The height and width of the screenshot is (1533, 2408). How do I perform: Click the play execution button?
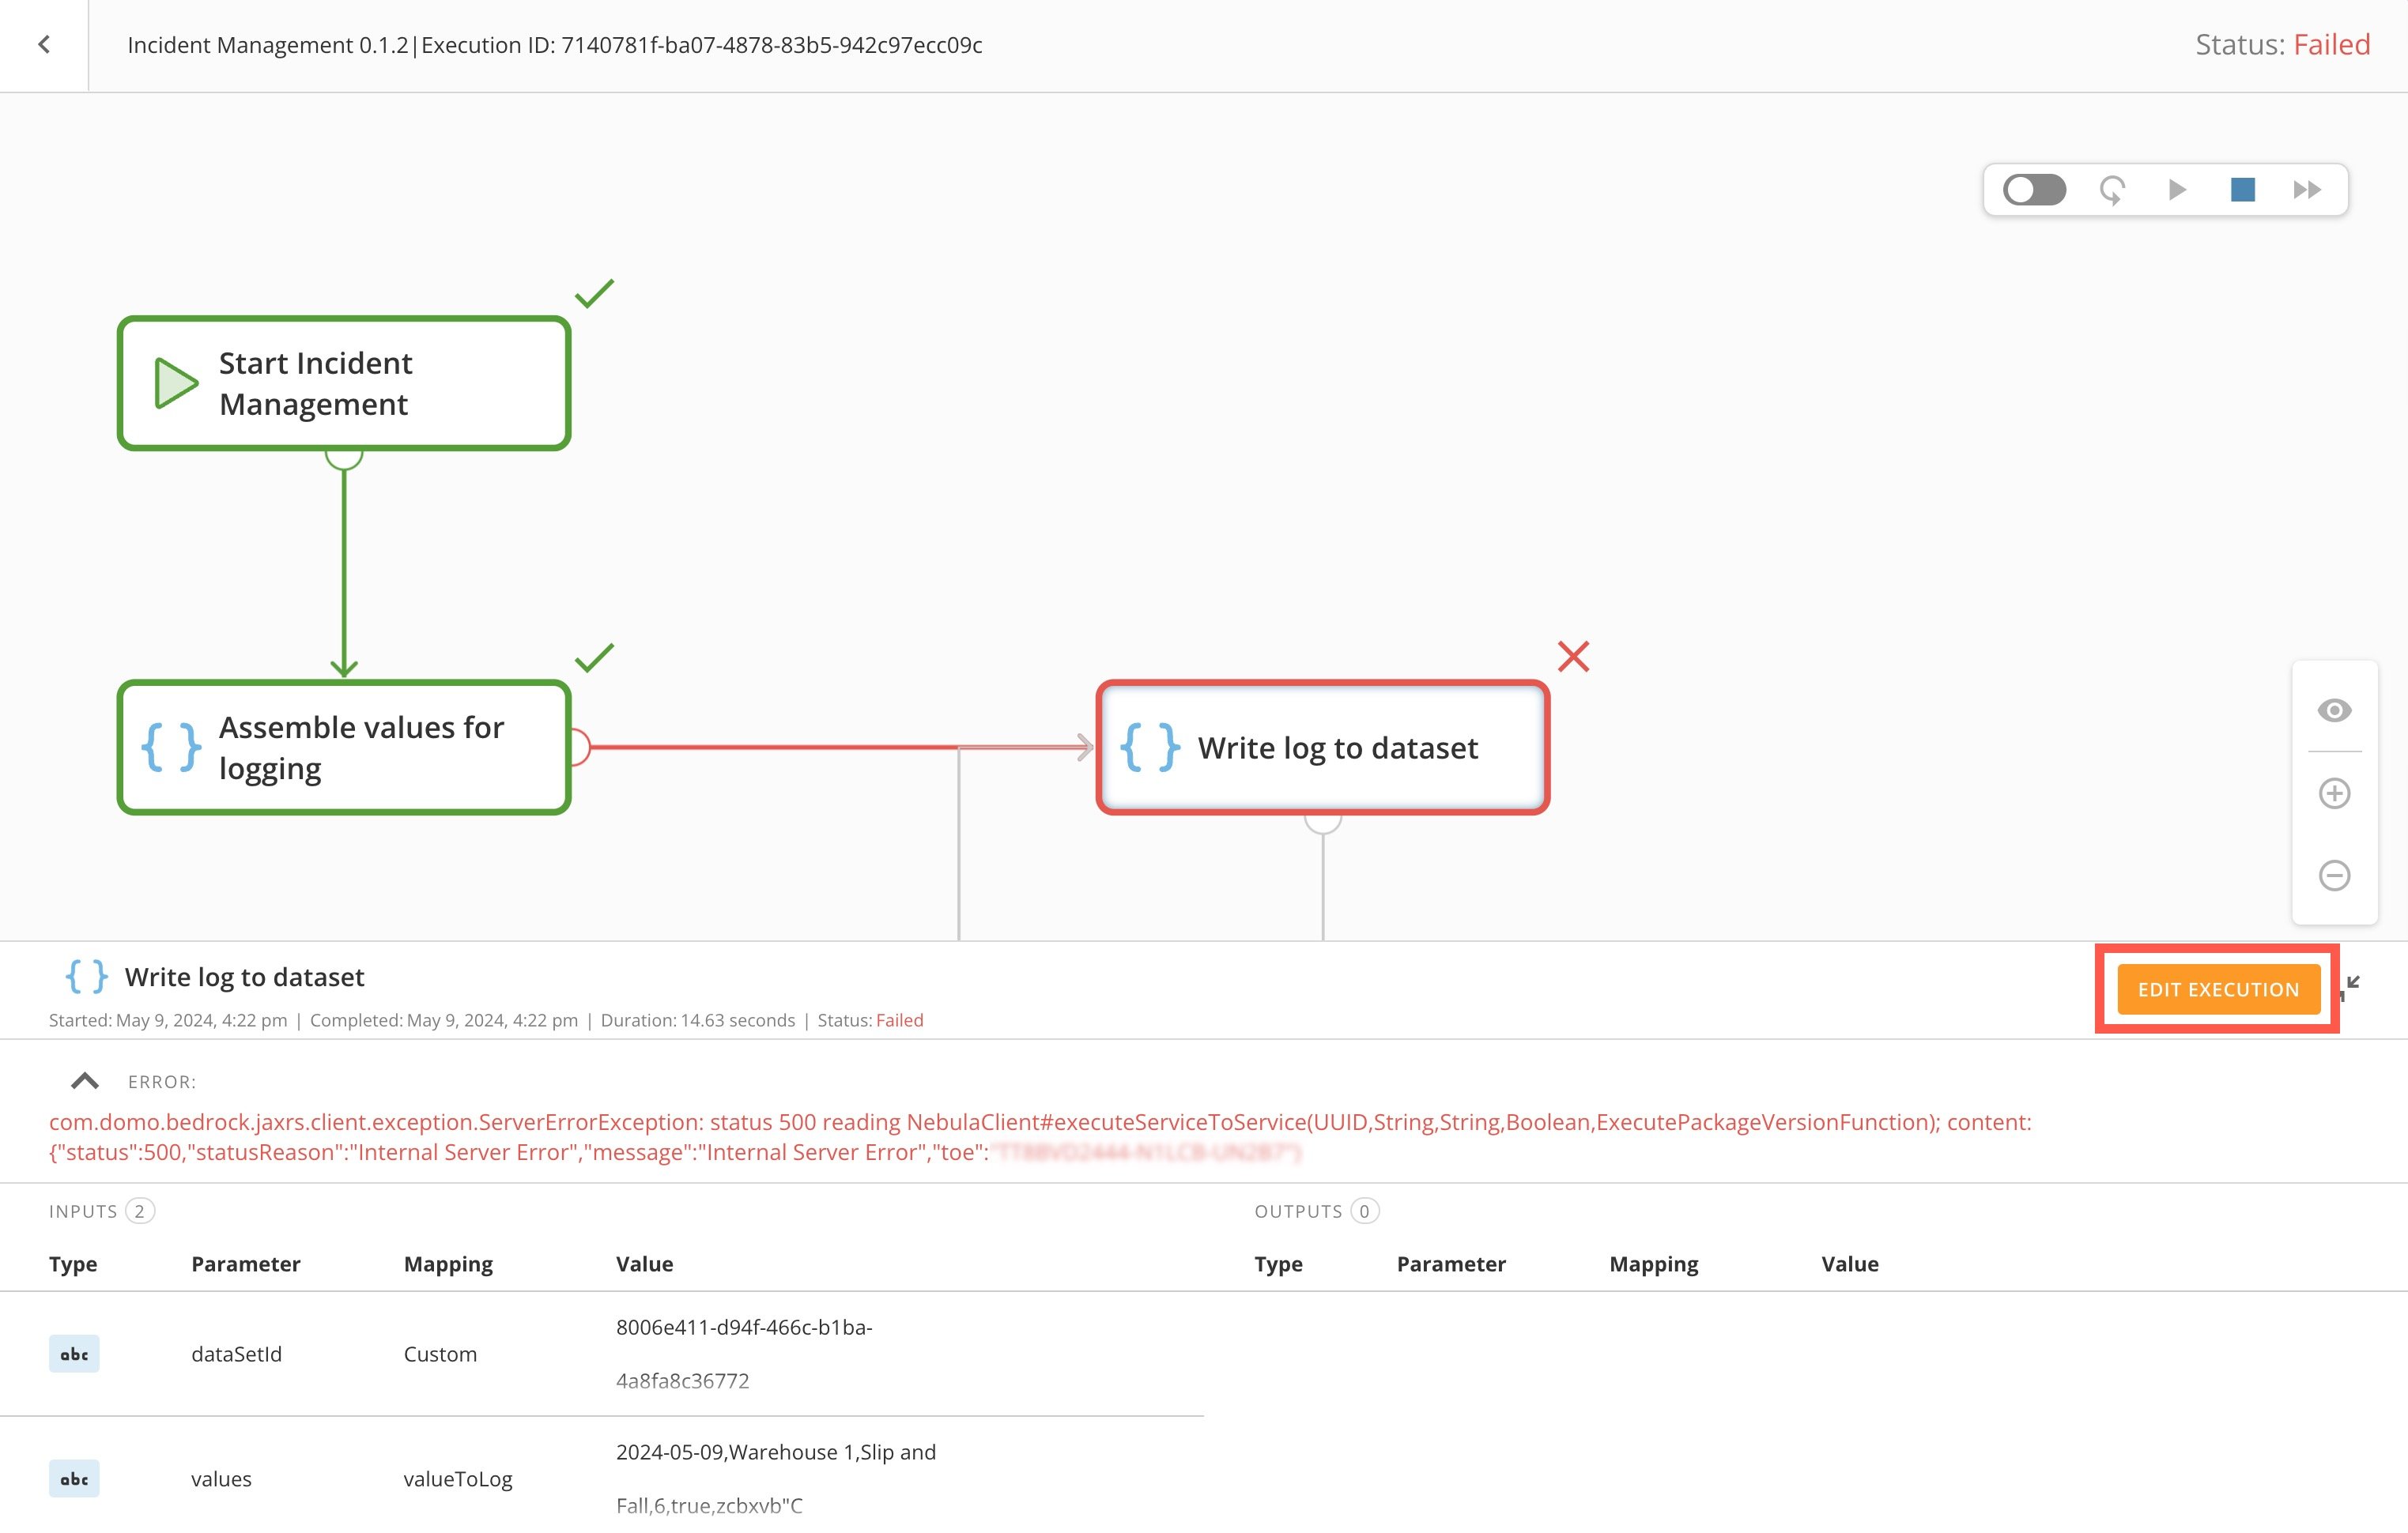2177,190
